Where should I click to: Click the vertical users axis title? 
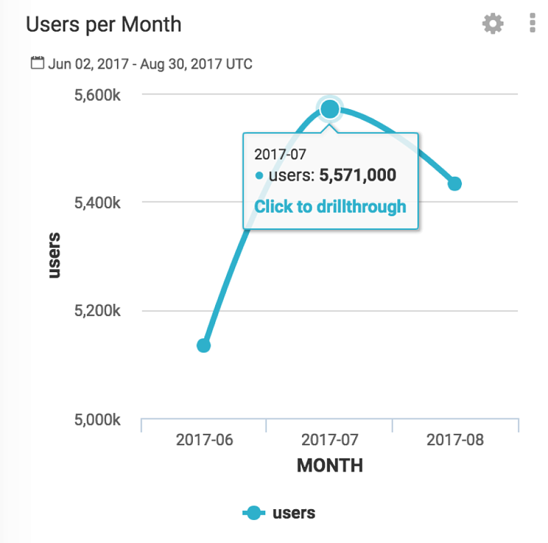click(54, 255)
